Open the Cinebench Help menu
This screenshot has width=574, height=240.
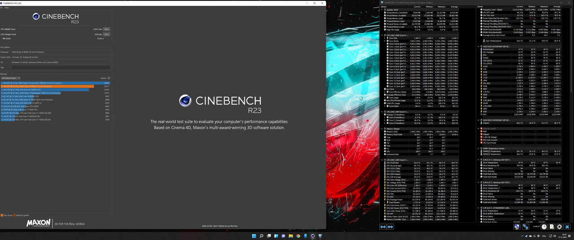[x=6, y=8]
